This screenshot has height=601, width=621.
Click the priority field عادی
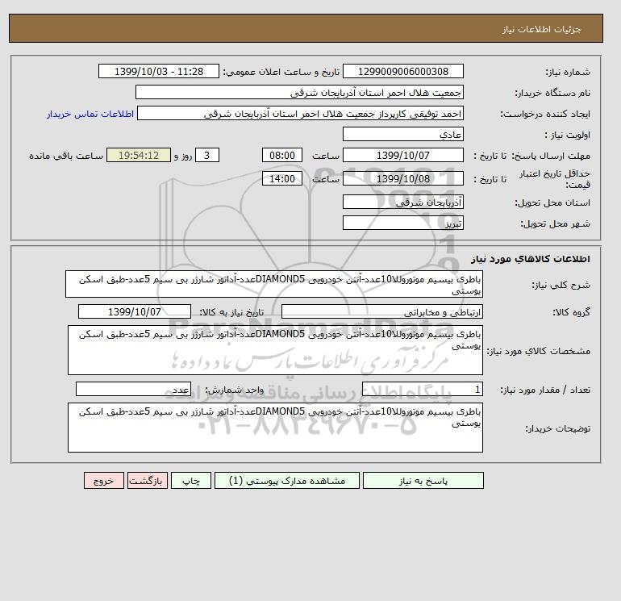pos(402,134)
